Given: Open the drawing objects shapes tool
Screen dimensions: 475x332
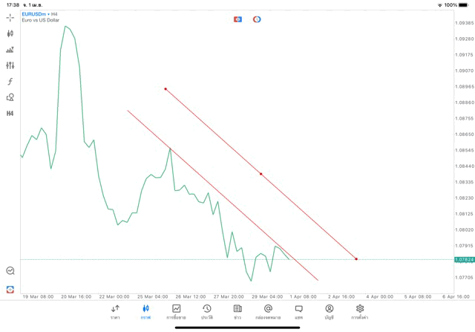Looking at the screenshot, I should (10, 97).
